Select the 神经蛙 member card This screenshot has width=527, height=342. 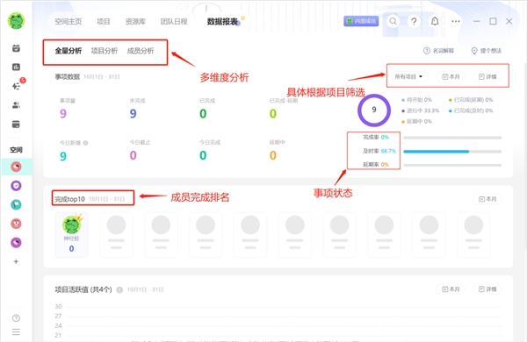click(72, 235)
